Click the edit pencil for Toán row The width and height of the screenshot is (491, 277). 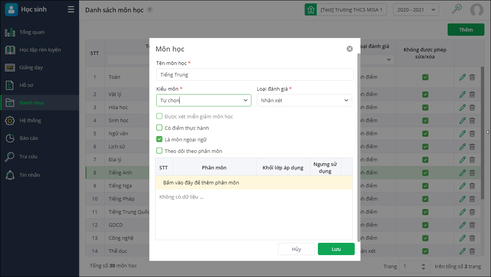tap(462, 77)
